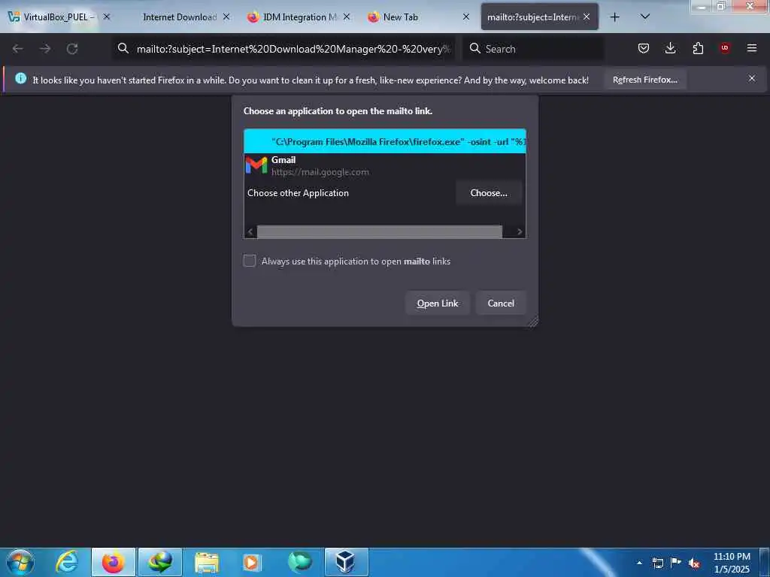
Task: Click the application list horizontal scrollbar thumb
Action: tap(380, 231)
